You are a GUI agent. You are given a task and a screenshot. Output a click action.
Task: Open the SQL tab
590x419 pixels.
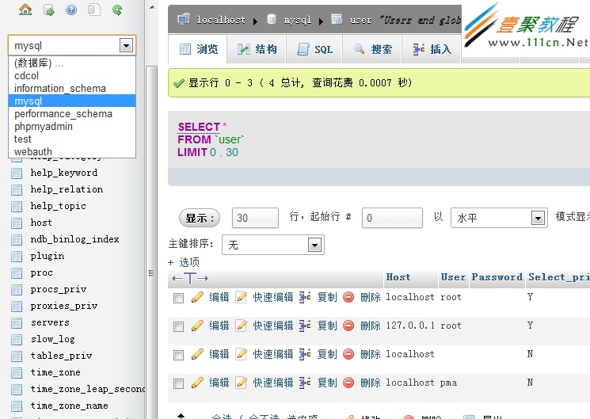coord(314,49)
